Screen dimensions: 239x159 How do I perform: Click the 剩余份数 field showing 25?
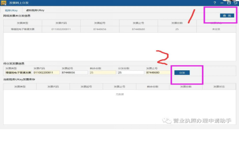click(x=103, y=72)
